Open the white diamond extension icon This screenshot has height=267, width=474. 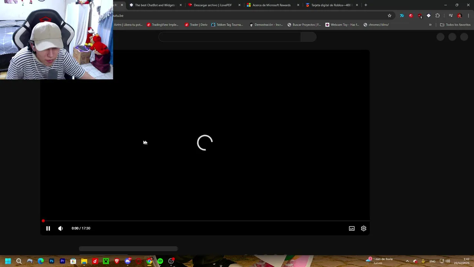pyautogui.click(x=428, y=16)
